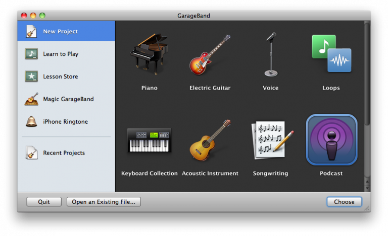Click the Quit button

click(44, 202)
